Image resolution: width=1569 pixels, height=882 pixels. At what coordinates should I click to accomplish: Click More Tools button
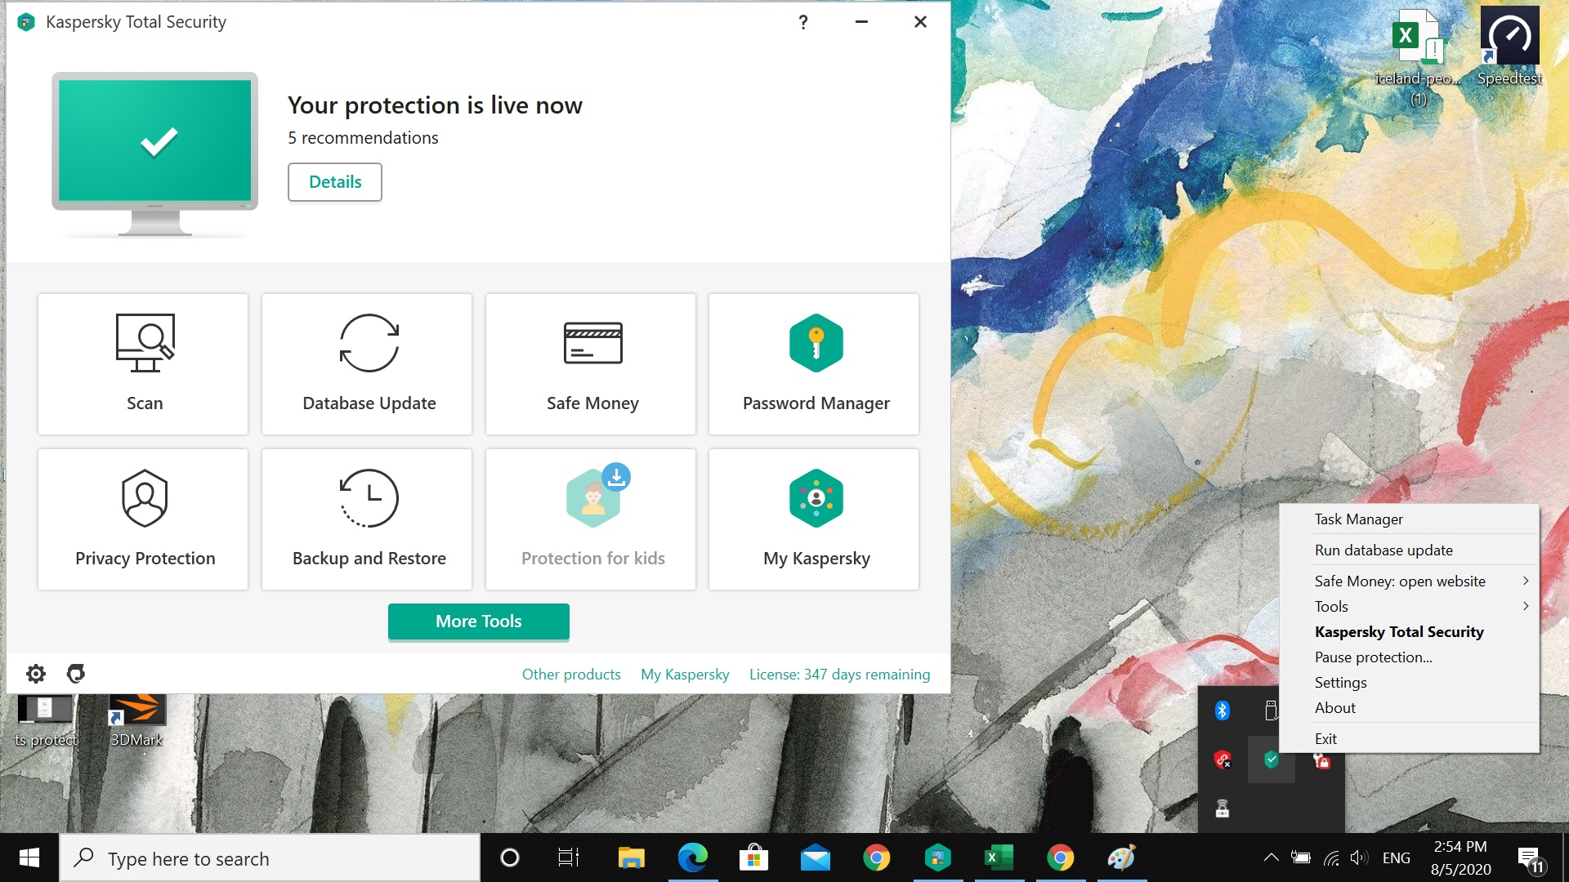[477, 621]
